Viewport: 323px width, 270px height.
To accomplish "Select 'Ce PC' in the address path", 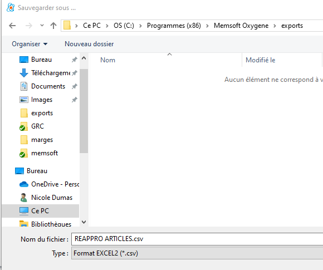I will point(92,26).
